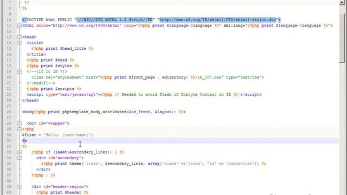Click the endif comment on line 21
347x195 pixels.
click(41, 83)
